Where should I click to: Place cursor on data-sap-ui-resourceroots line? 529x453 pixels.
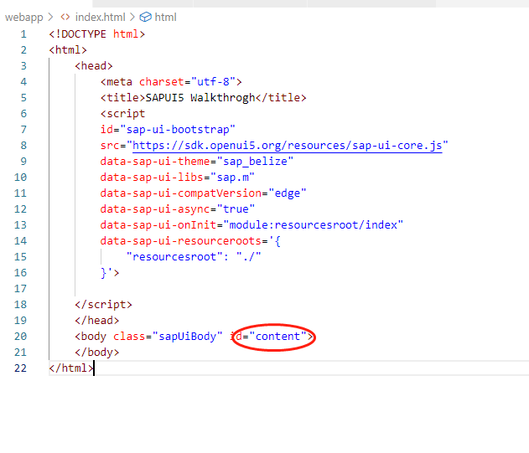coord(190,241)
